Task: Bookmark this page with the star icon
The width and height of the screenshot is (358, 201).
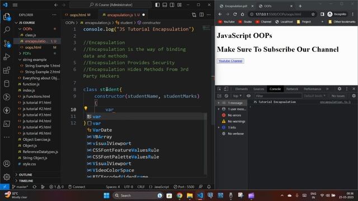Action: (313, 14)
